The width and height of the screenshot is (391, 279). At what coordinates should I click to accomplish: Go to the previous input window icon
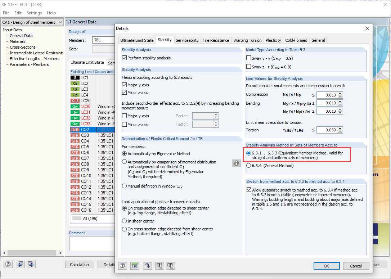[x=20, y=264]
